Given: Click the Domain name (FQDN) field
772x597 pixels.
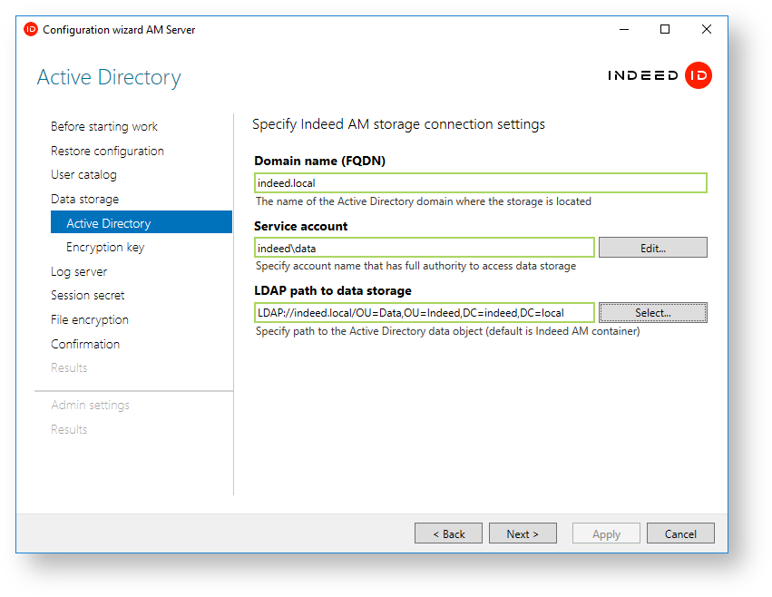Looking at the screenshot, I should (x=480, y=183).
